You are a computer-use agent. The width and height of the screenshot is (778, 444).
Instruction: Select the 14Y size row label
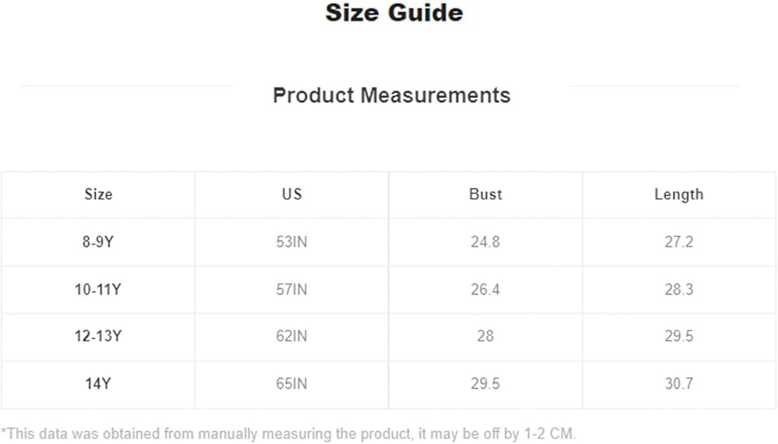98,384
